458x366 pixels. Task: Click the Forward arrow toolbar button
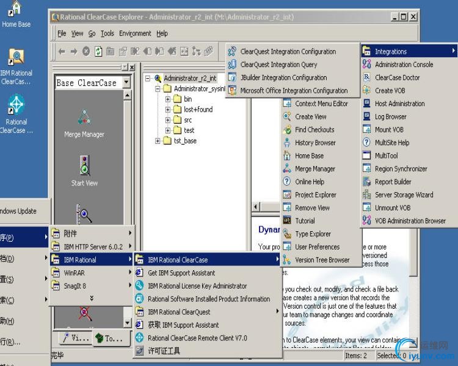pyautogui.click(x=74, y=52)
